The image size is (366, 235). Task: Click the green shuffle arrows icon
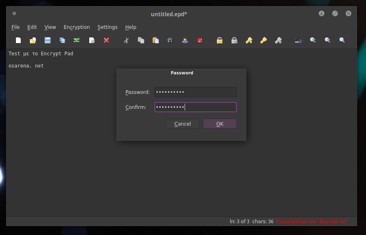(x=77, y=40)
